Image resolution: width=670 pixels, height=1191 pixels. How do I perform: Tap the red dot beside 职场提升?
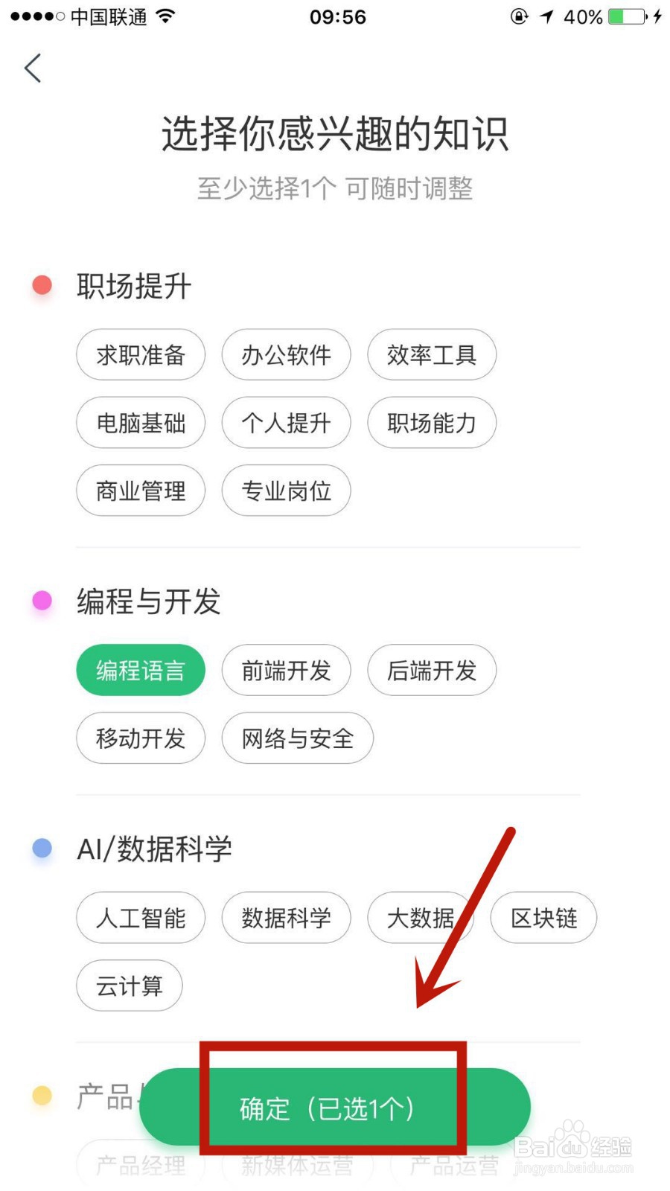pos(42,285)
